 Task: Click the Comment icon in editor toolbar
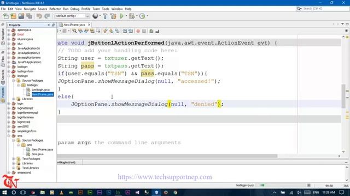pos(151,31)
